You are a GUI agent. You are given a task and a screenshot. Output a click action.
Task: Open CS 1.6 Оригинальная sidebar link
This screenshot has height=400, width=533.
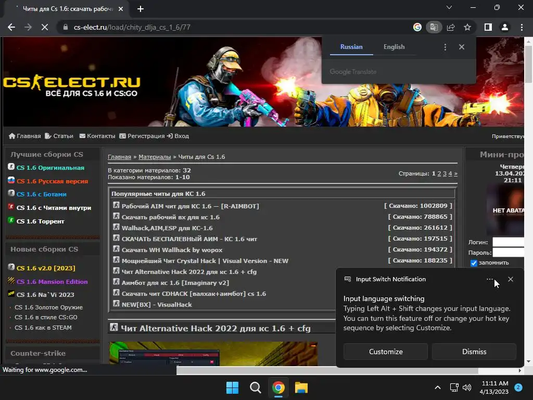tap(50, 168)
